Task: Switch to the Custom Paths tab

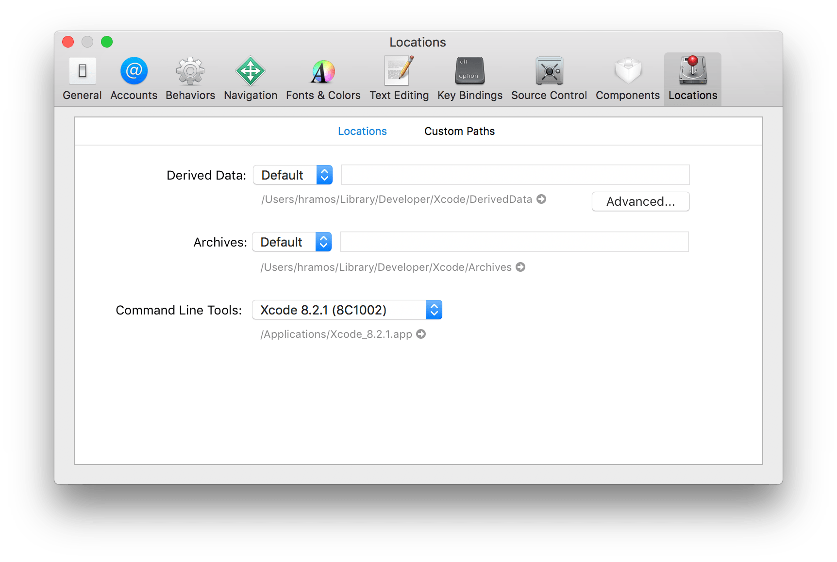Action: tap(459, 131)
